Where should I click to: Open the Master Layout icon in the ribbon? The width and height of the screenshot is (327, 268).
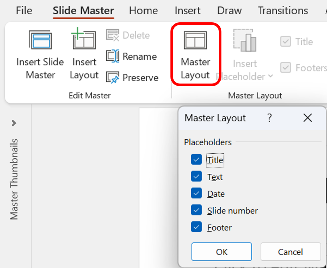point(195,40)
